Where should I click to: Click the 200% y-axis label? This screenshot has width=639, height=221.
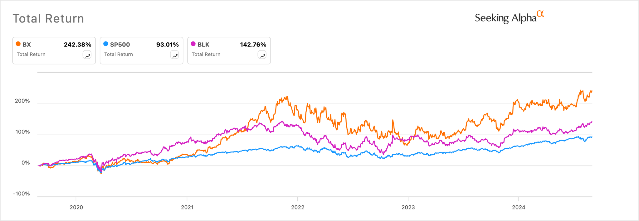point(22,101)
